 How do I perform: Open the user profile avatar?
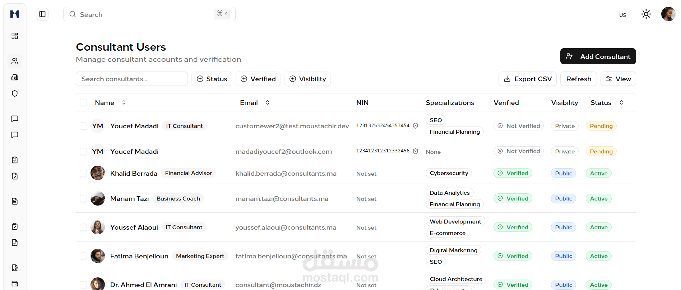click(x=668, y=14)
